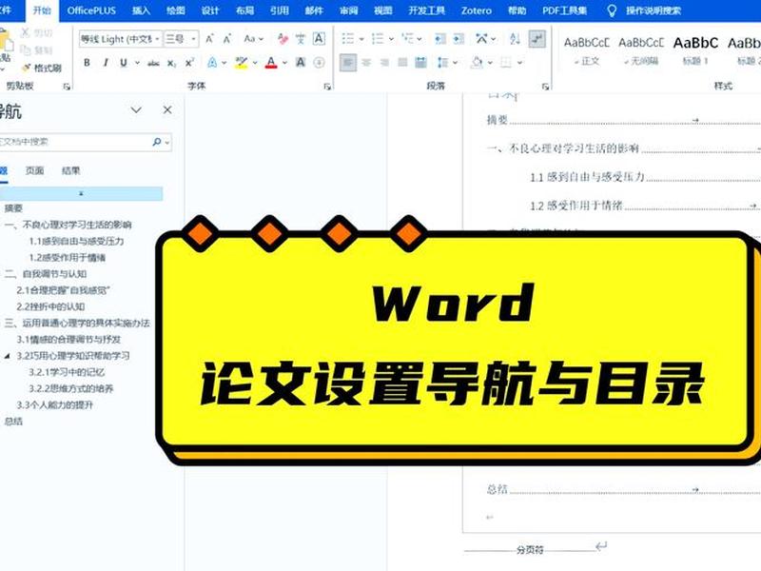Open the Zotero ribbon tab
761x571 pixels.
tap(477, 10)
